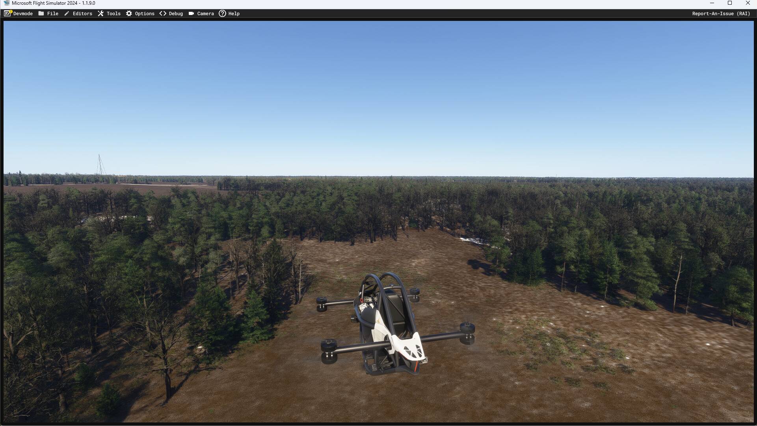This screenshot has height=426, width=757.
Task: Click the wrench-and-screwdriver Tools icon
Action: [101, 13]
